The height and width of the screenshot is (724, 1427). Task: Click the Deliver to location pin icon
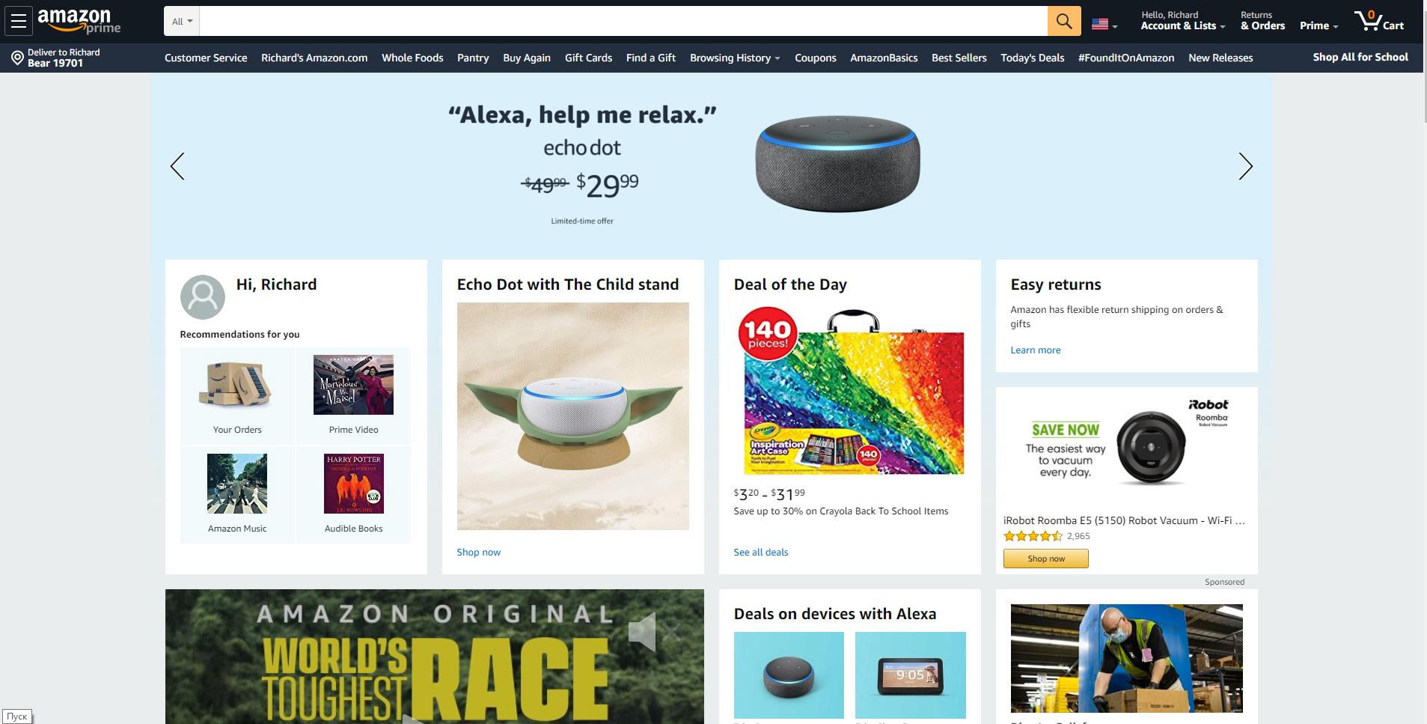tap(17, 58)
